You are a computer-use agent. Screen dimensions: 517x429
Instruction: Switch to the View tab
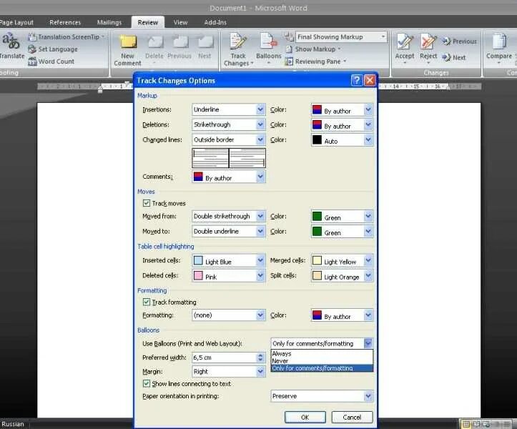[x=180, y=22]
